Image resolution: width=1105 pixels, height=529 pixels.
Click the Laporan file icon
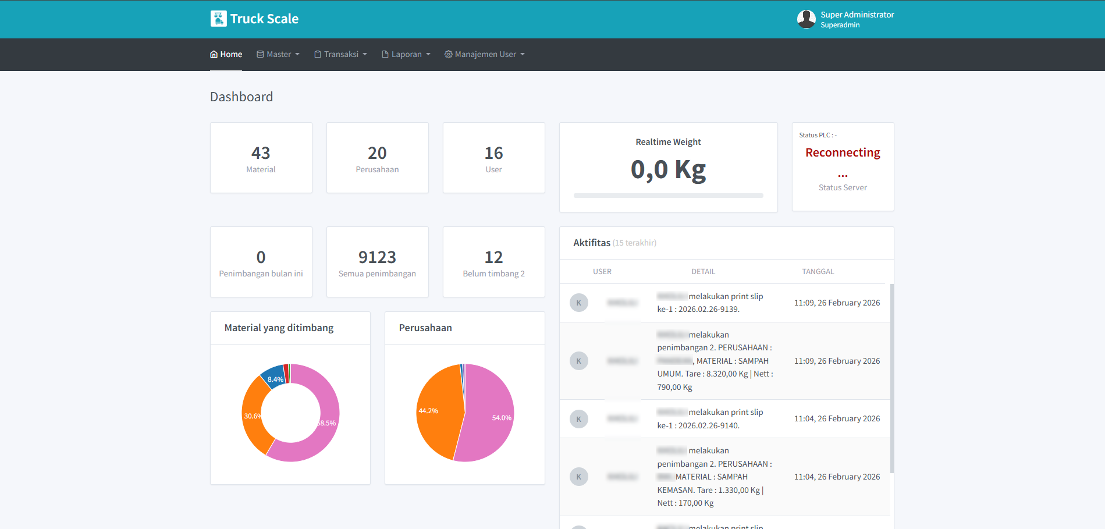click(x=385, y=54)
